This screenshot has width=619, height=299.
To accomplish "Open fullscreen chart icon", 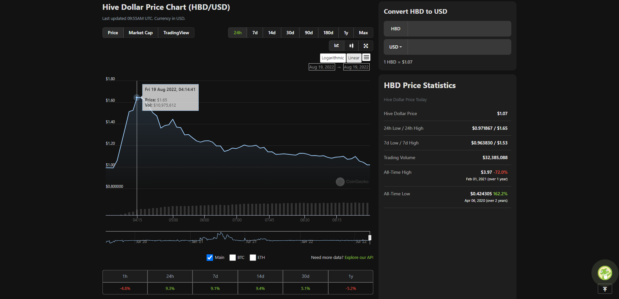I will point(366,46).
